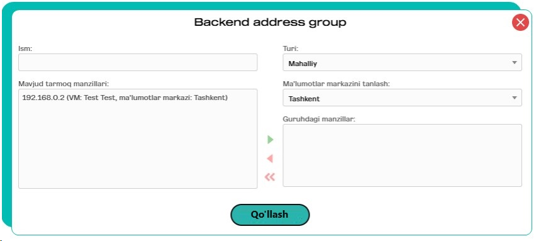This screenshot has height=241, width=541.
Task: Focus the Ism name input field
Action: click(138, 62)
